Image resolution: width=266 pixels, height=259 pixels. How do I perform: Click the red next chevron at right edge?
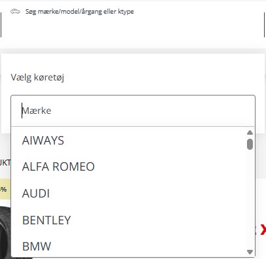coord(263,230)
